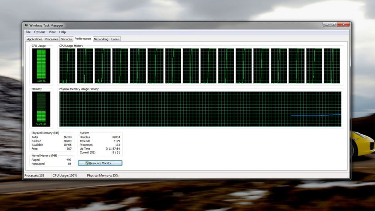Switch to the Applications tab
The height and width of the screenshot is (211, 375).
click(x=35, y=39)
